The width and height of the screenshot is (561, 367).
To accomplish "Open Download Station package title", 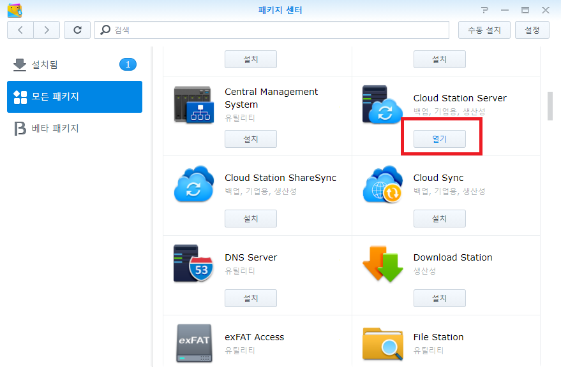I will (x=453, y=257).
